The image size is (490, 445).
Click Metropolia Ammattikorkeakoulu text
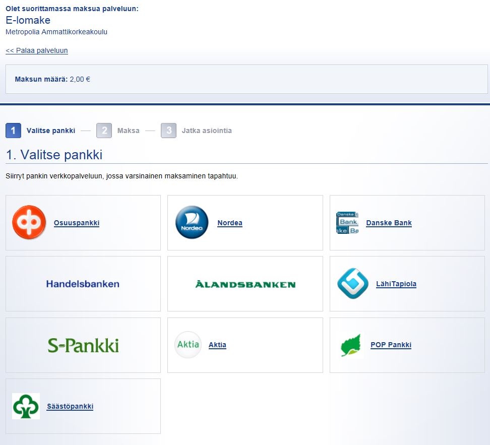[x=56, y=32]
